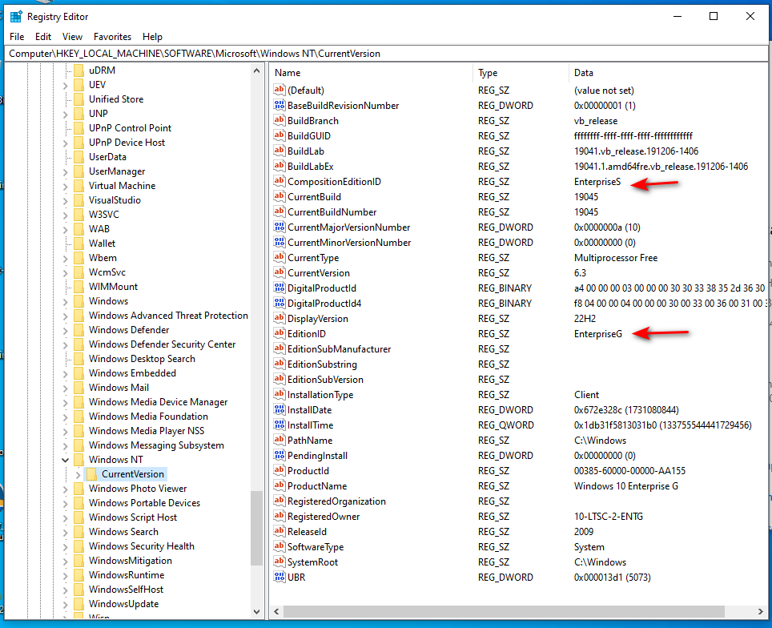
Task: Open the Favorites menu
Action: coord(112,37)
